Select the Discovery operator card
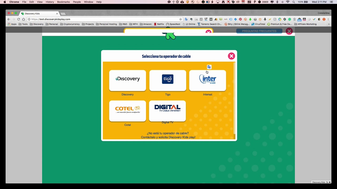 (x=127, y=80)
